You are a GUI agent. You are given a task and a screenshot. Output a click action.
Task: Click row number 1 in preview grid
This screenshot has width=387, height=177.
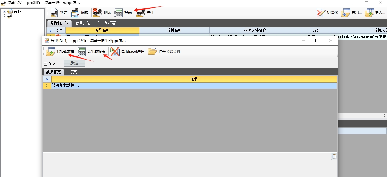point(47,86)
